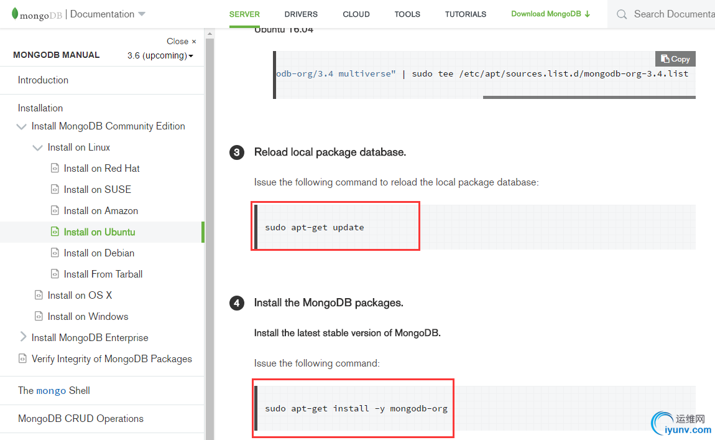Screen dimensions: 715x440
Task: Click the MONGODB MANUAL sidebar title
Action: tap(56, 55)
